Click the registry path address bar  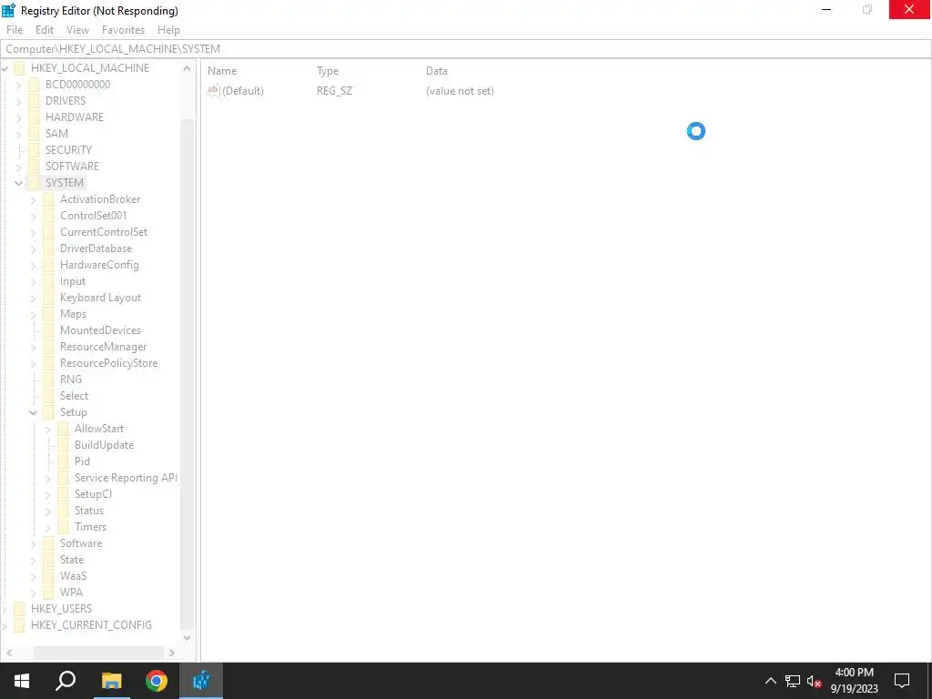pos(465,49)
